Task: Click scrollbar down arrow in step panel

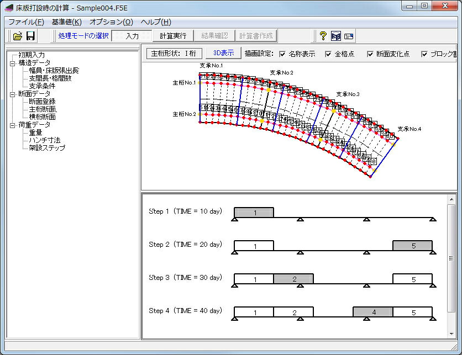Action: (x=452, y=334)
